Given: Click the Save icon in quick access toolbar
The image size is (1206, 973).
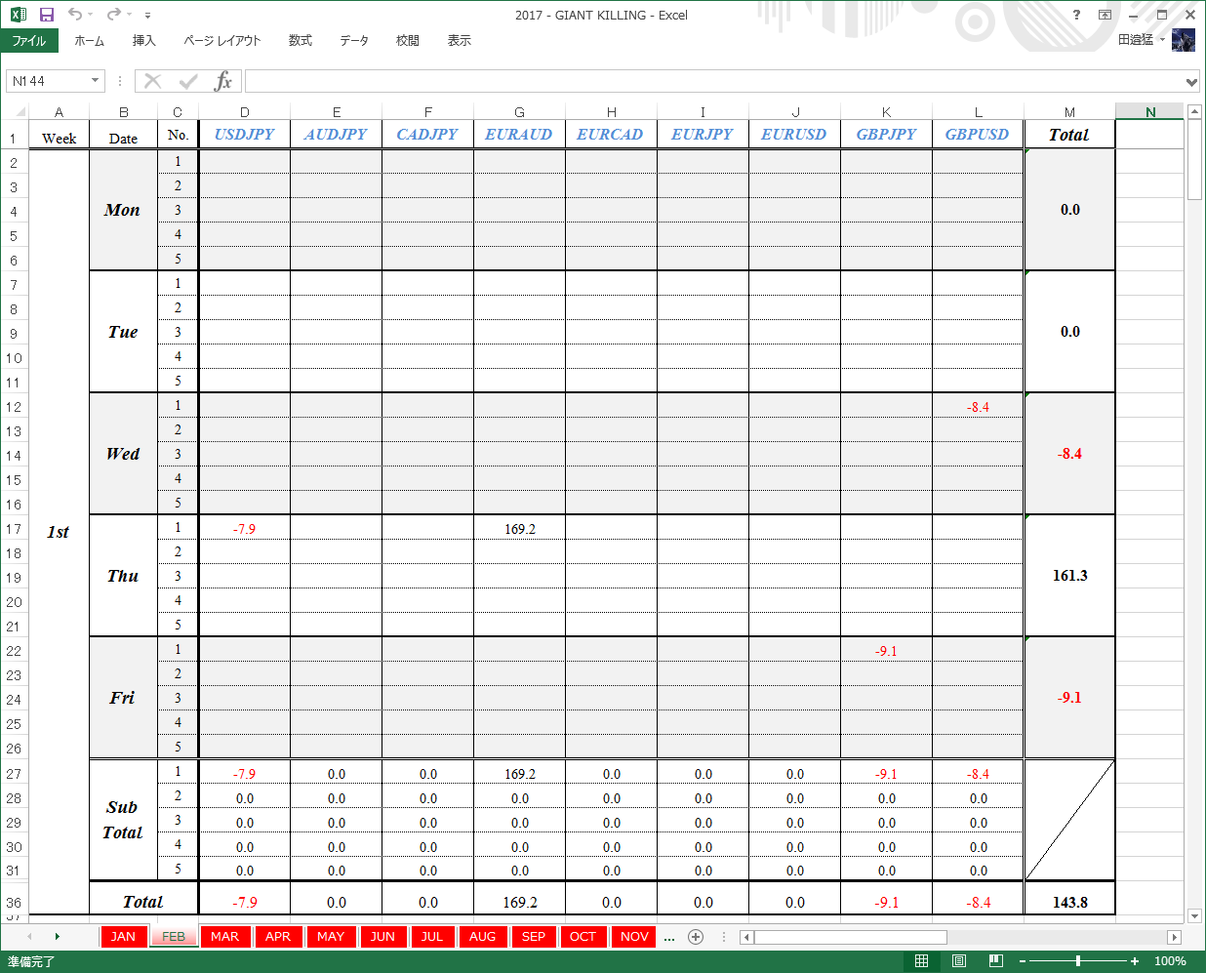Looking at the screenshot, I should 46,15.
